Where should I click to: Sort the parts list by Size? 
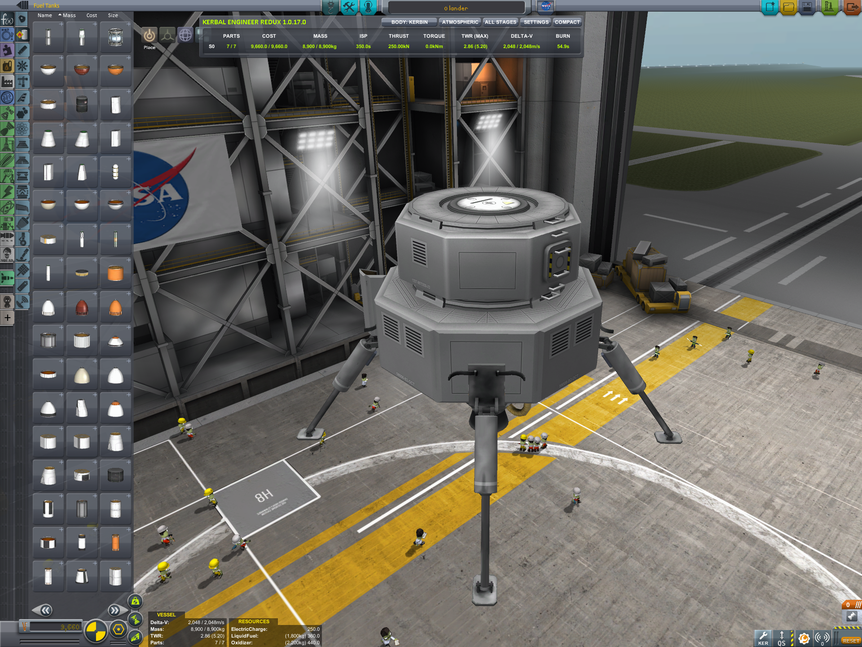pos(113,15)
